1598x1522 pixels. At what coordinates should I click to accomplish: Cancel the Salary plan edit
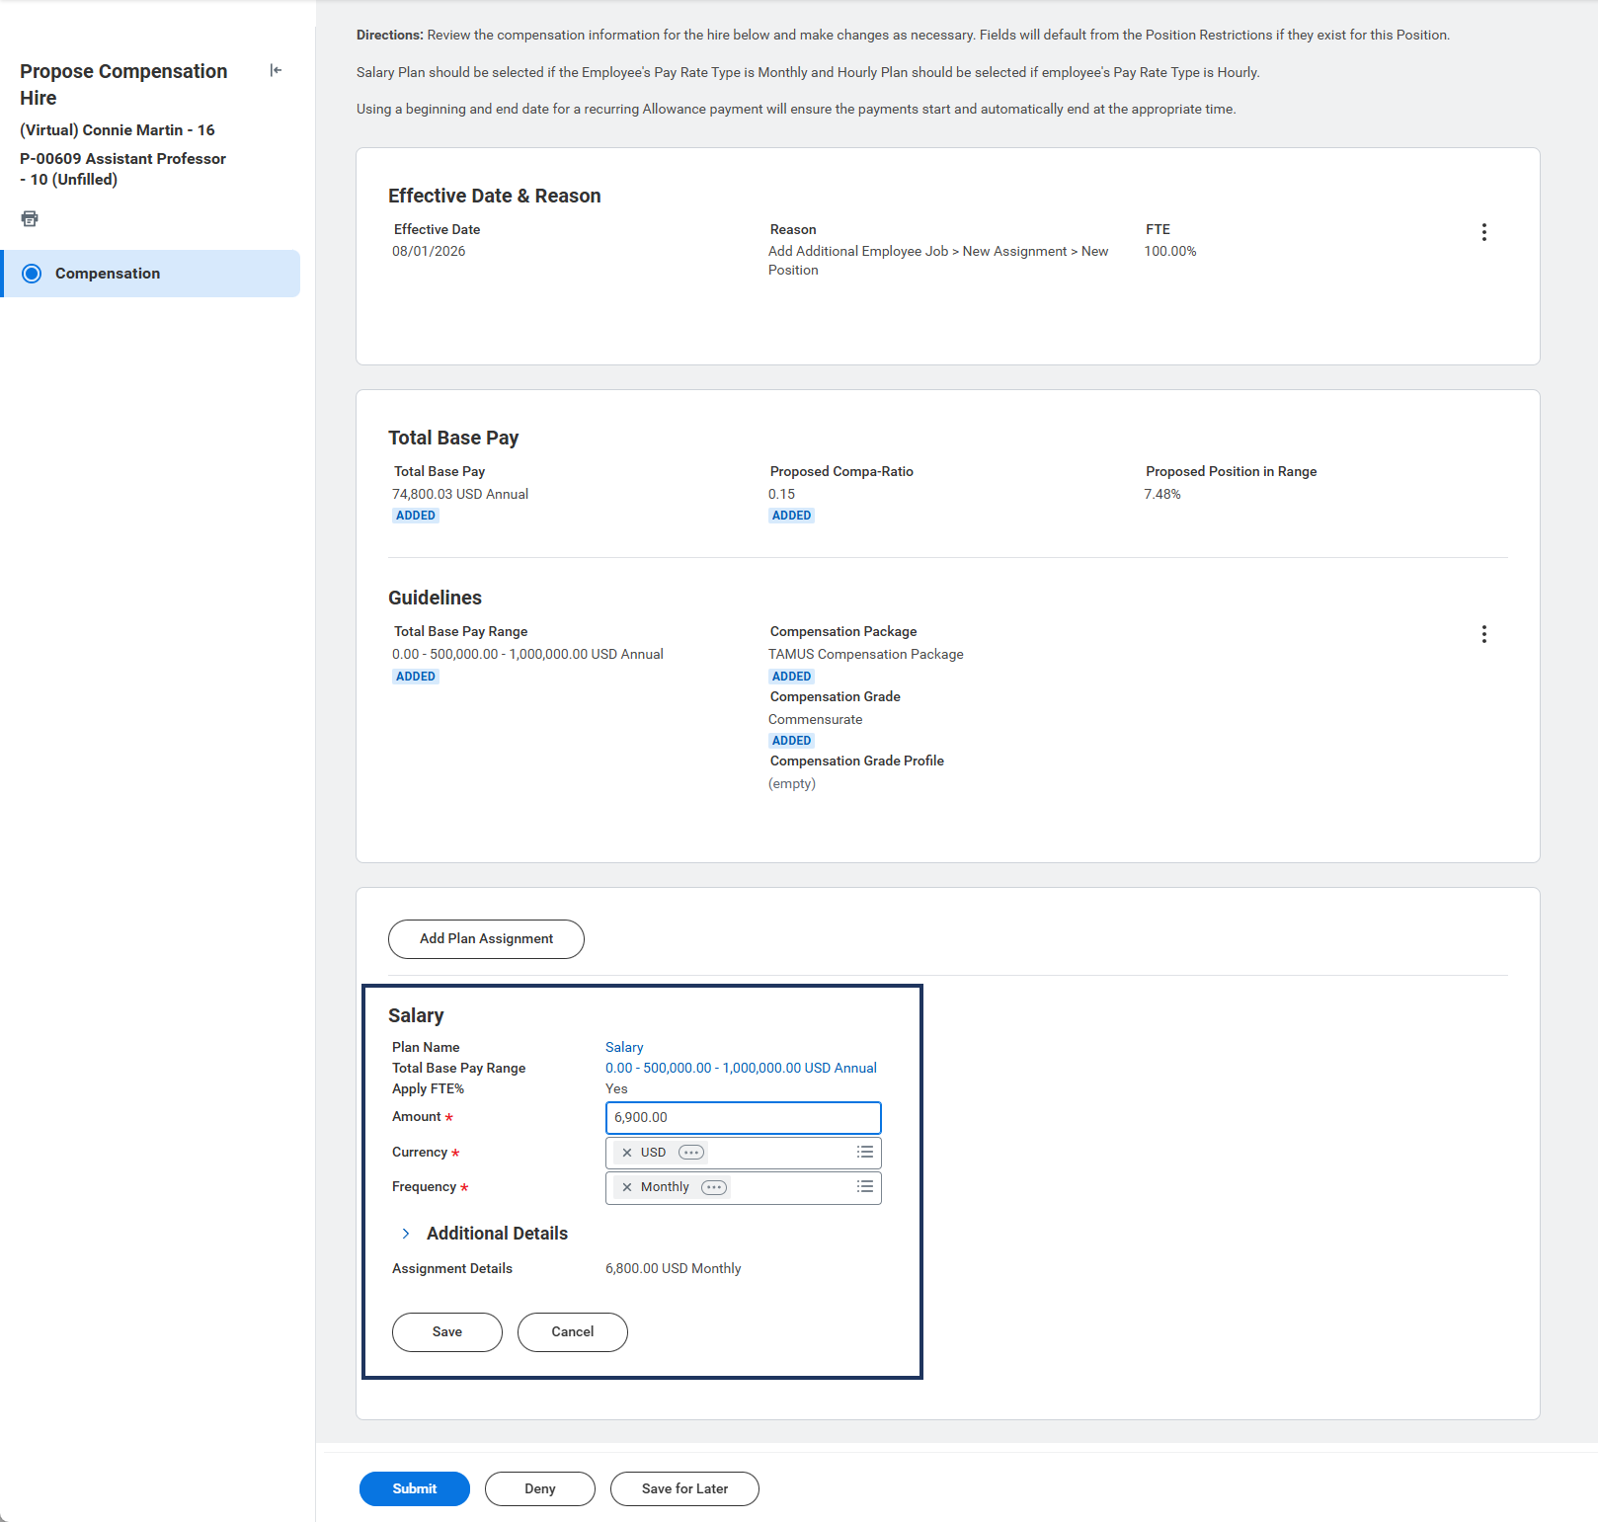click(x=572, y=1332)
